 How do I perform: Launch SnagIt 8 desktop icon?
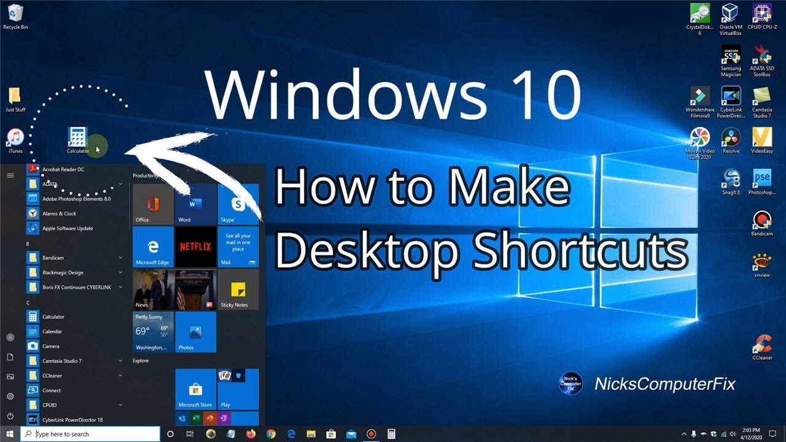[731, 182]
